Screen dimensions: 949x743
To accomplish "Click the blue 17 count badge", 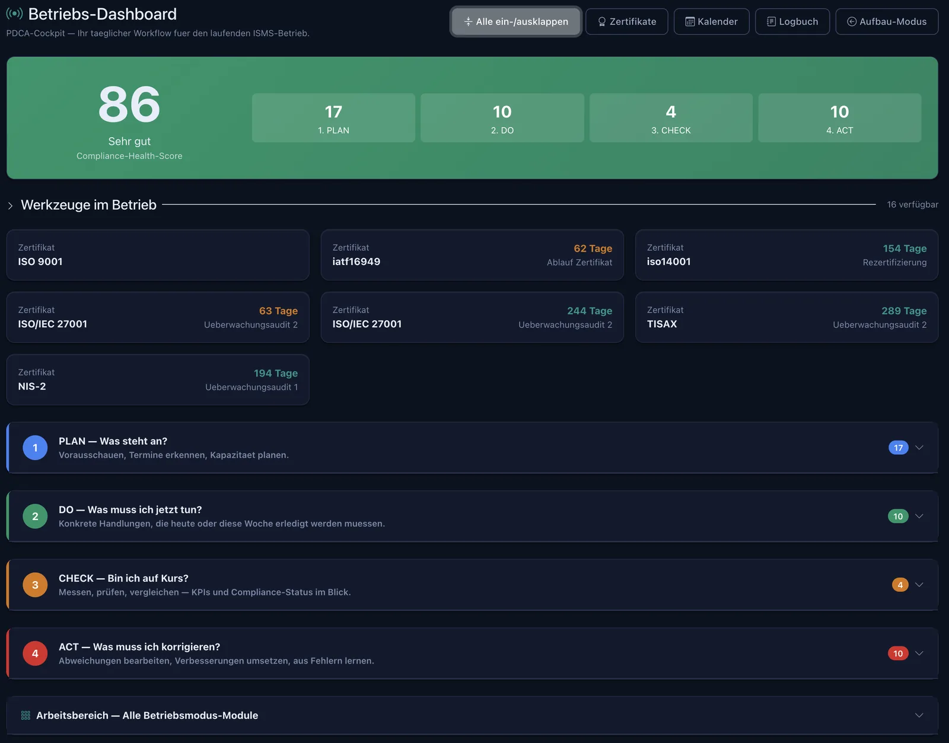I will click(898, 448).
